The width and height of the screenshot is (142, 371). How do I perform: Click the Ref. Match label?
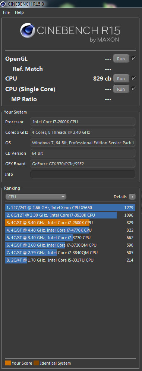pos(28,69)
